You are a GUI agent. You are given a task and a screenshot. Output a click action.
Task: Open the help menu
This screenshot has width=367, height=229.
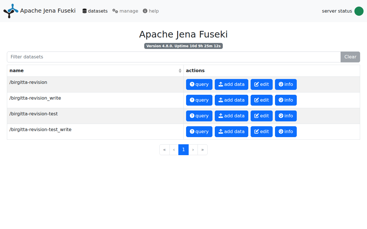coord(151,11)
